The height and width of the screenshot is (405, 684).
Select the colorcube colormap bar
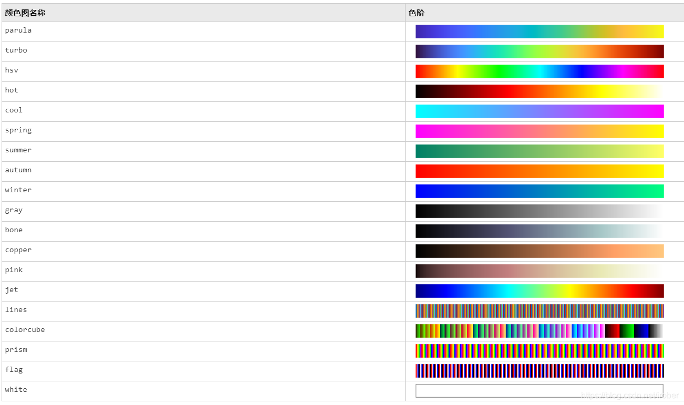[x=540, y=331]
